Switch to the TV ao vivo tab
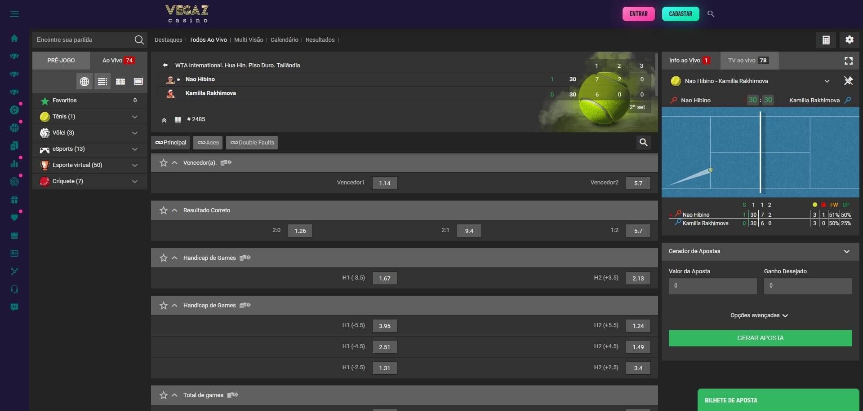Viewport: 863px width, 411px height. (749, 61)
